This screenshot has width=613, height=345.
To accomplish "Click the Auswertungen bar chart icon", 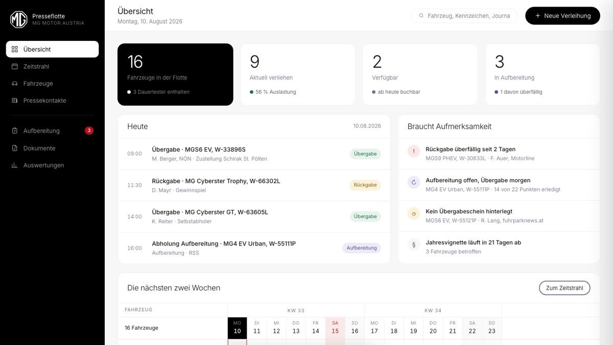I will coord(15,165).
